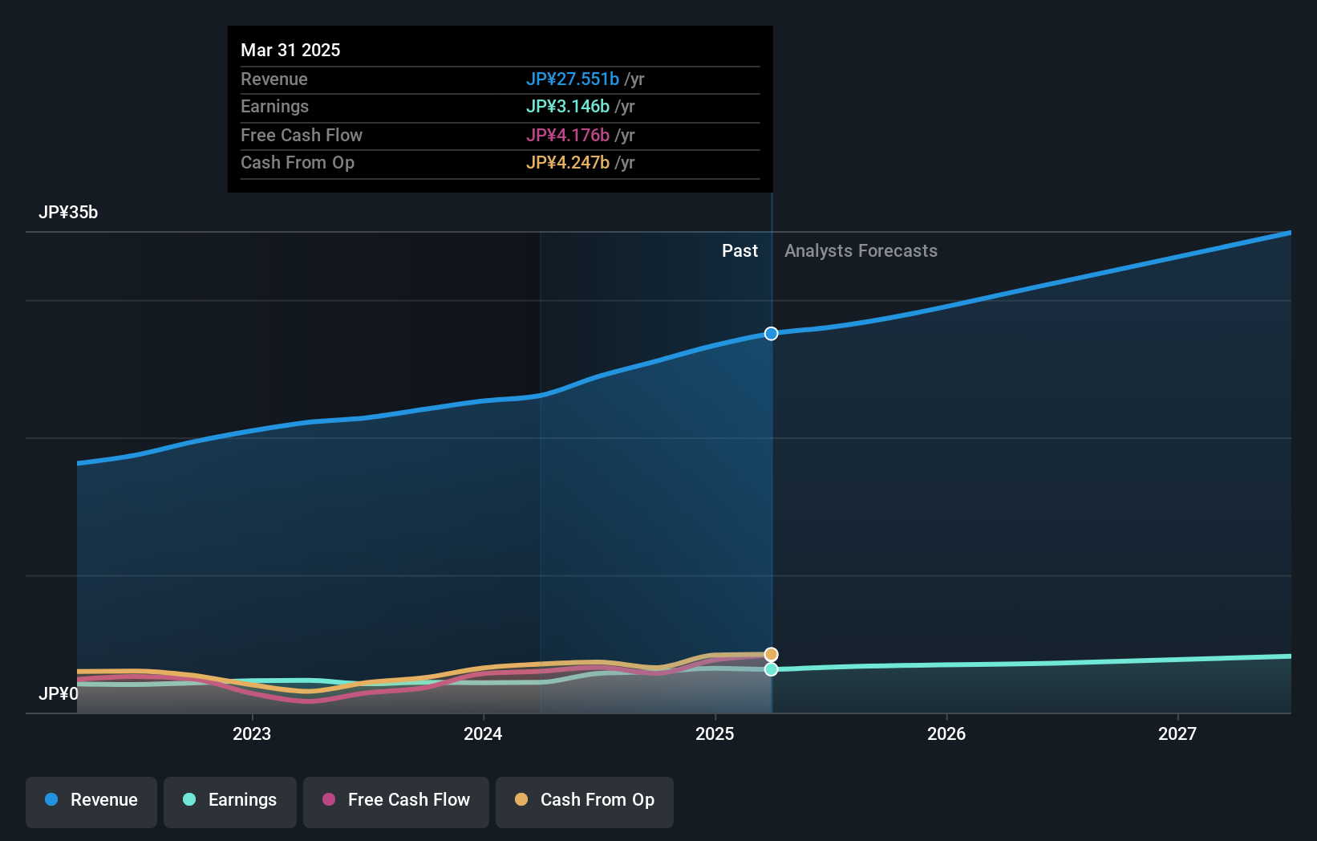Select the 2025 x-axis label
Screen dimensions: 1317x841
point(715,733)
